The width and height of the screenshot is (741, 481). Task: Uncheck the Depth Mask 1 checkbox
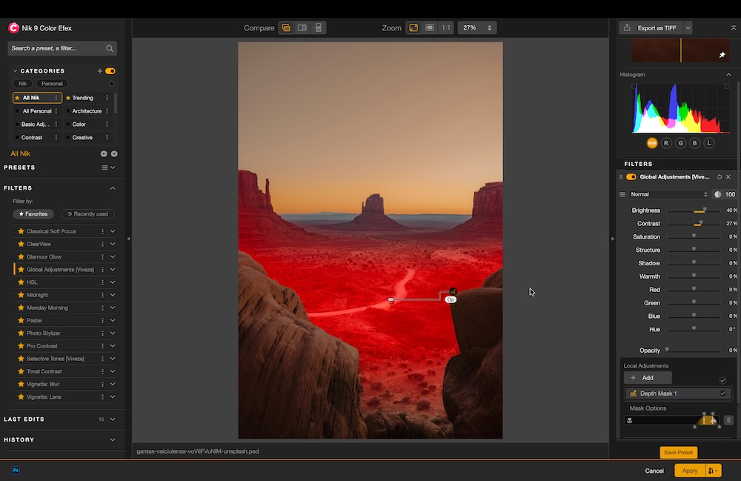coord(722,394)
